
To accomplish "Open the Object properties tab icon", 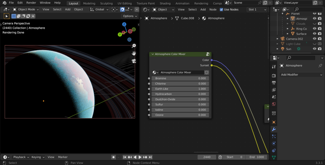I will [274, 122].
